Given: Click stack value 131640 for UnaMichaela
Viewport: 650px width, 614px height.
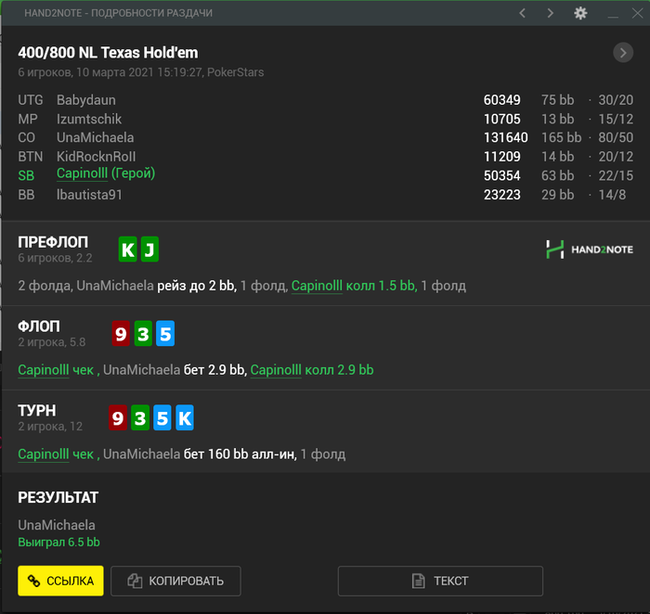Looking at the screenshot, I should coord(506,138).
